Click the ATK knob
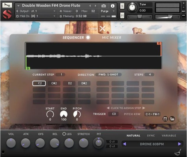Screen dimensions: 187x157 26,143
